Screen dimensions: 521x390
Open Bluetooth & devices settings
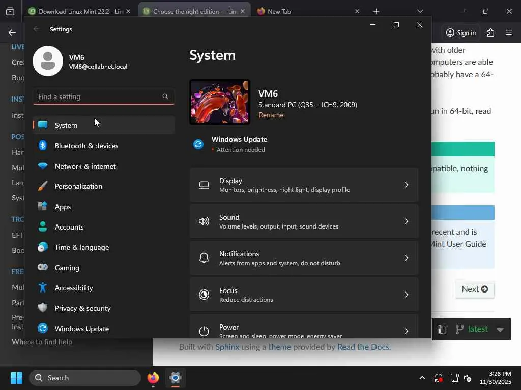pos(104,146)
